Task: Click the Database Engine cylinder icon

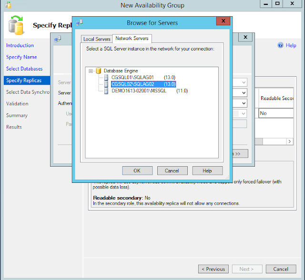Action: tap(99, 71)
